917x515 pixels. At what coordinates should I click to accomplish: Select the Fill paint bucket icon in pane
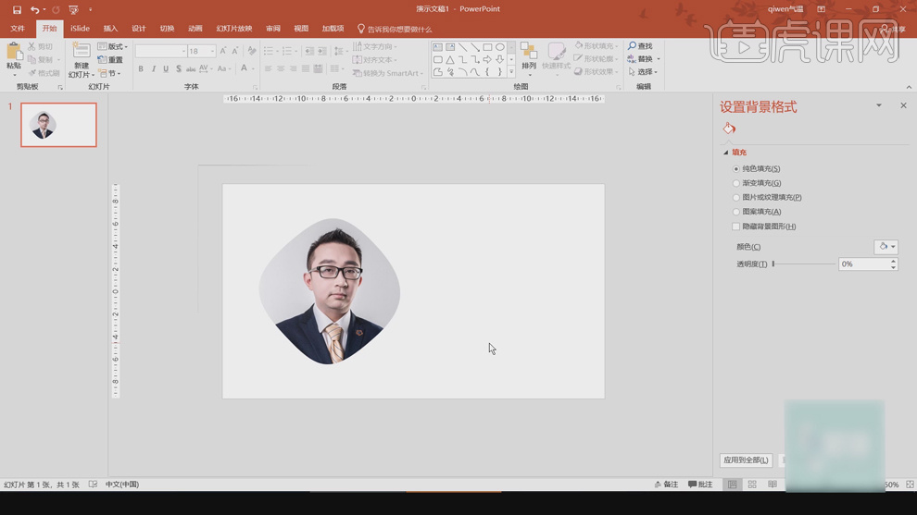(730, 129)
